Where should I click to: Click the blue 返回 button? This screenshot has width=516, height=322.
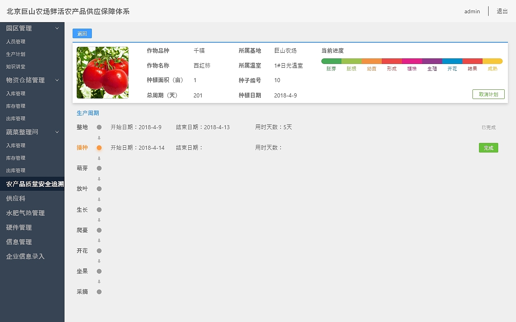pyautogui.click(x=82, y=33)
